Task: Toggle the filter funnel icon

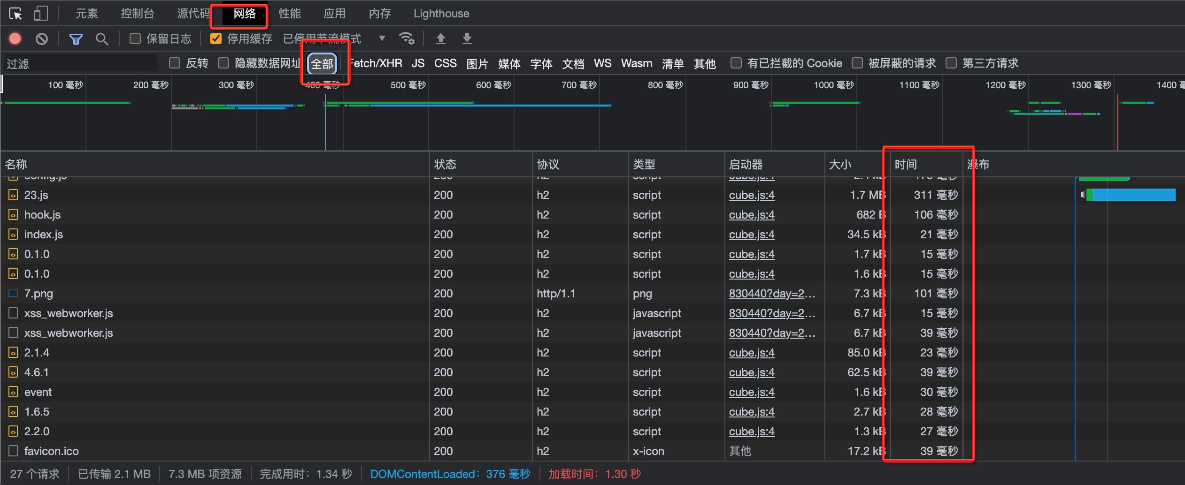Action: [x=76, y=38]
